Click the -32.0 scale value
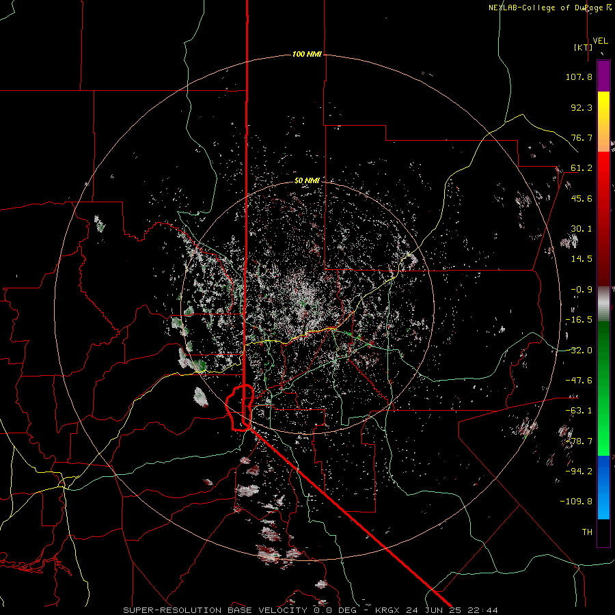 click(579, 351)
